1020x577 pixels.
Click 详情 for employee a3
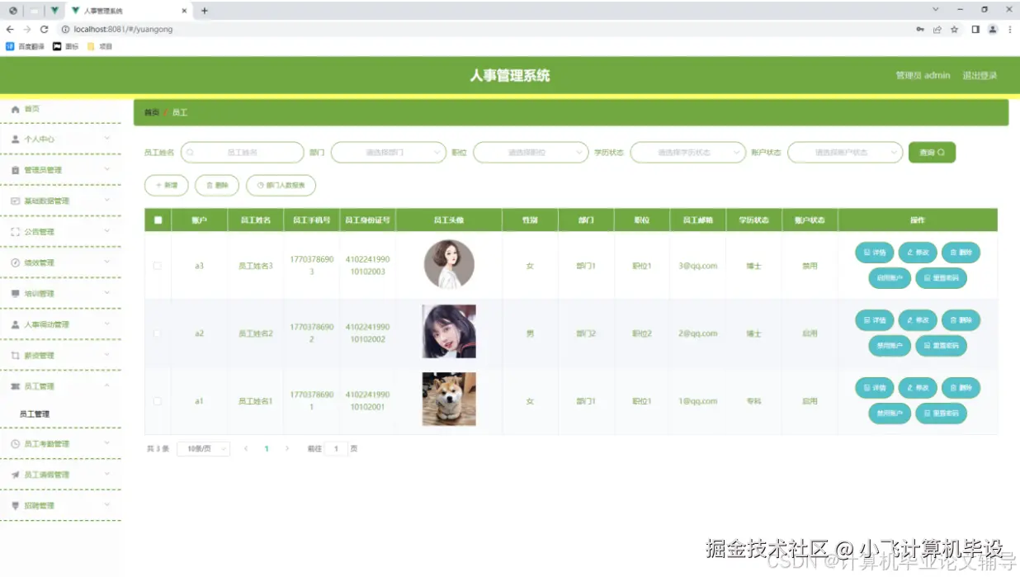point(875,252)
